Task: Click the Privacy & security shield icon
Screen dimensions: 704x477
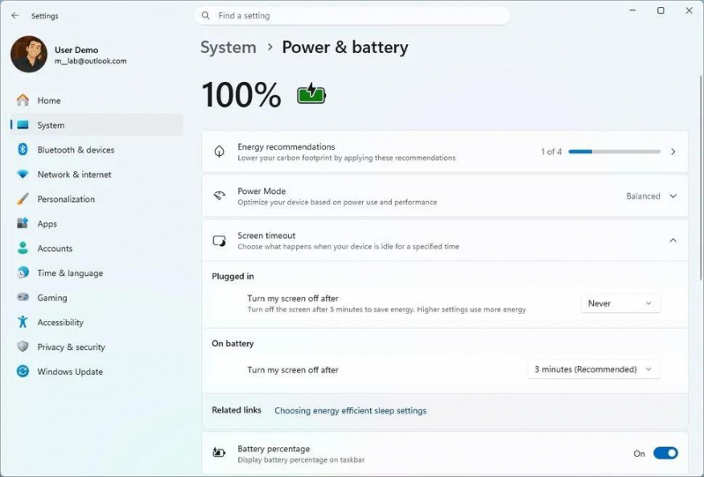Action: [23, 347]
